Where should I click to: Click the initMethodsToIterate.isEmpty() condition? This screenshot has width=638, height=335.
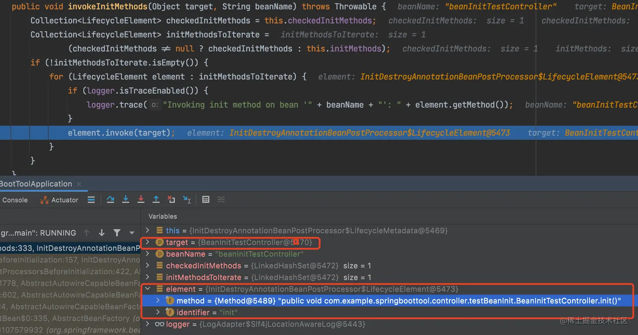pyautogui.click(x=119, y=63)
